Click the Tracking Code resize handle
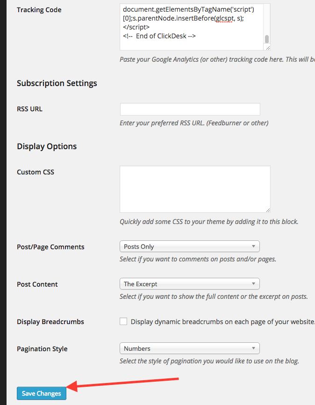The height and width of the screenshot is (405, 315). pyautogui.click(x=268, y=48)
